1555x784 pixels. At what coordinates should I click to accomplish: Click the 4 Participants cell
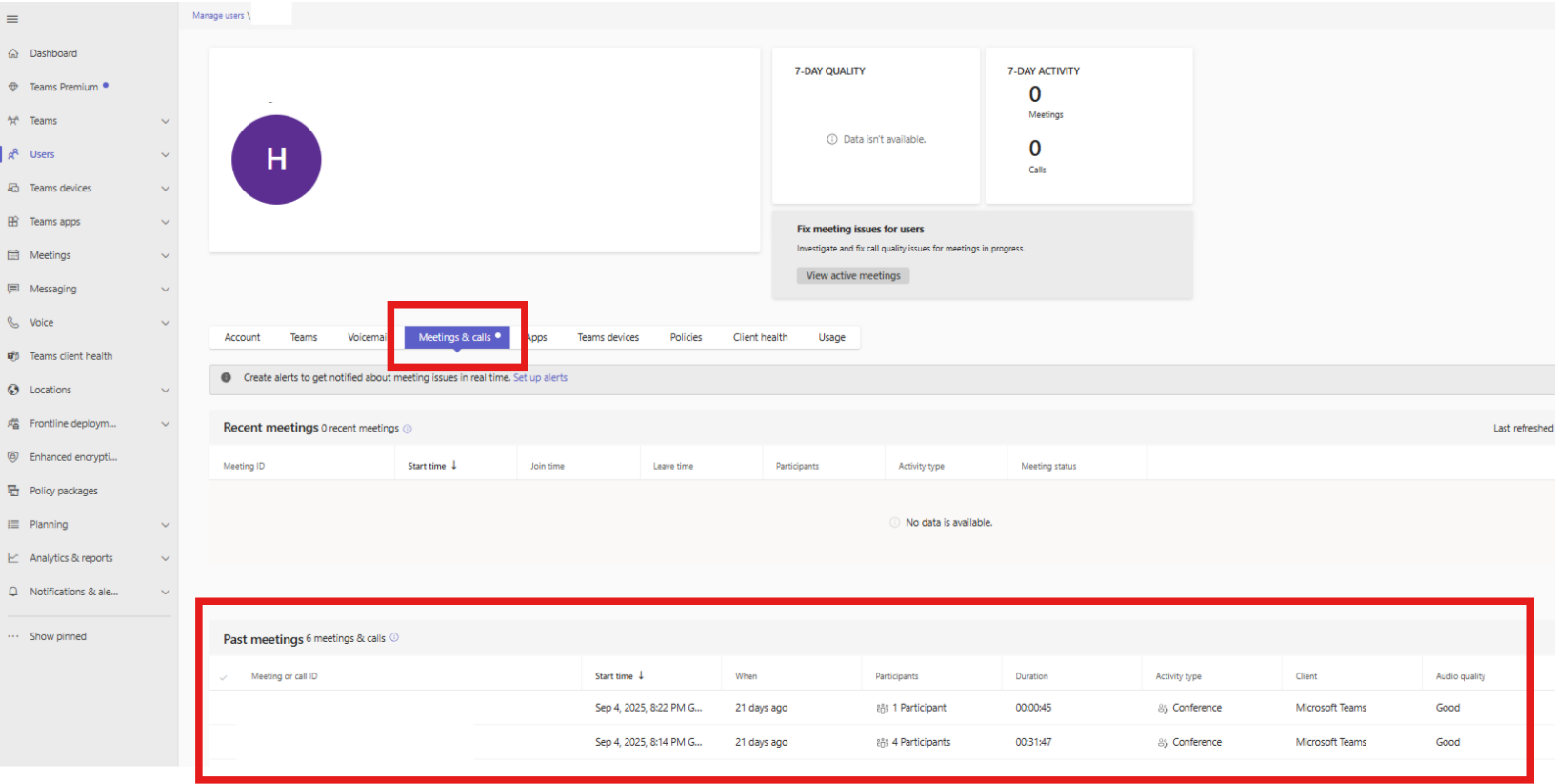pyautogui.click(x=914, y=742)
